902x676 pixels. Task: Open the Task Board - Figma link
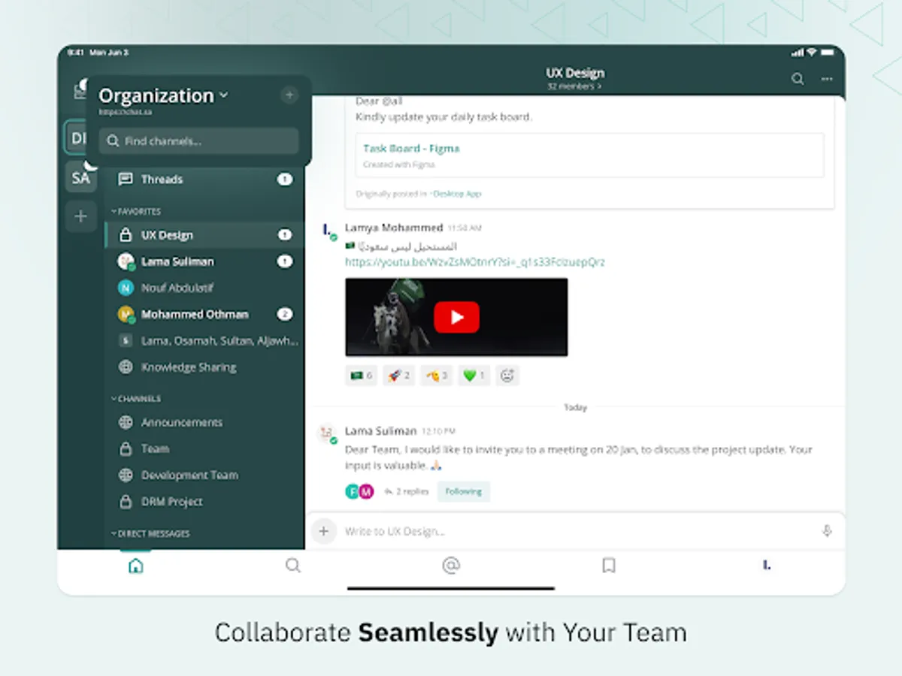click(x=411, y=148)
